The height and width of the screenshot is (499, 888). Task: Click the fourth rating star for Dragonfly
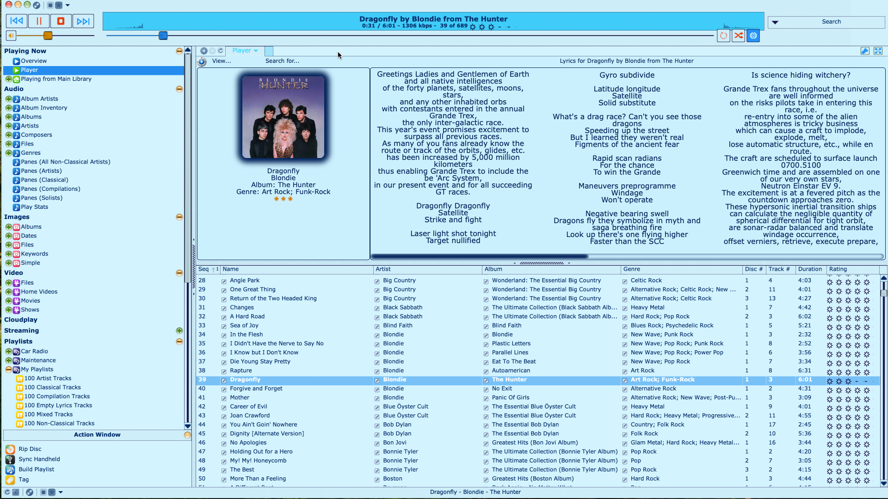(857, 381)
